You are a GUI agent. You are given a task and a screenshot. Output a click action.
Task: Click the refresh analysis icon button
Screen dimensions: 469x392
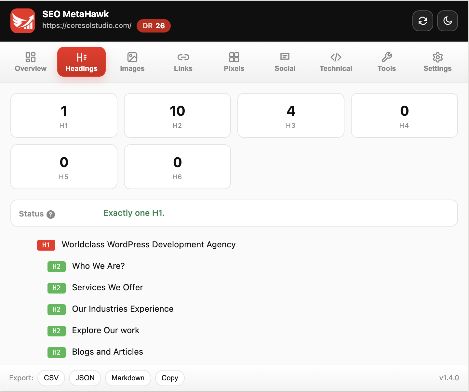423,21
